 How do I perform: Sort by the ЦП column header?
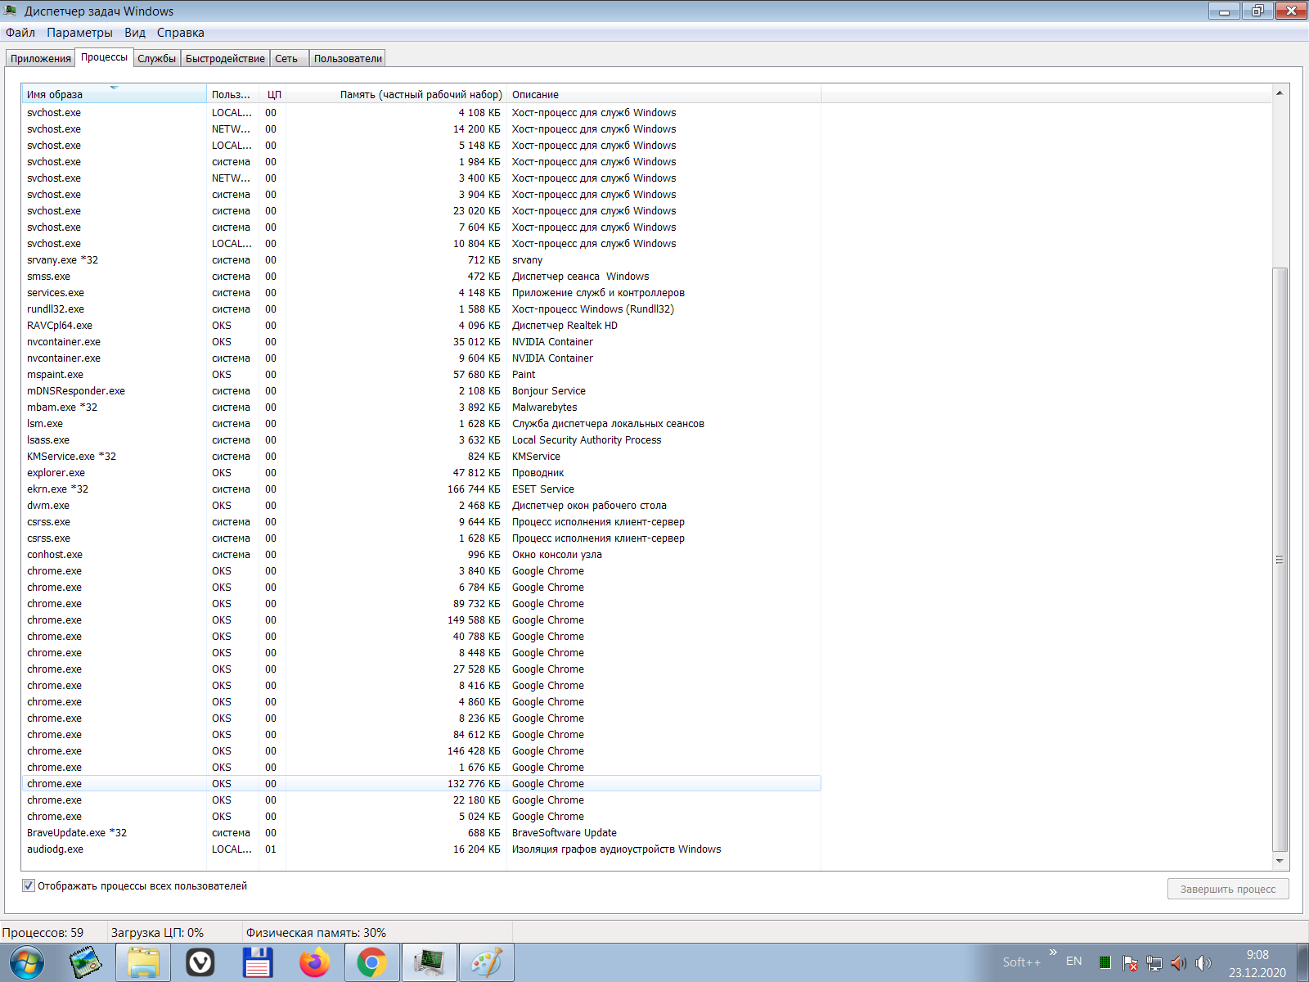[x=272, y=94]
